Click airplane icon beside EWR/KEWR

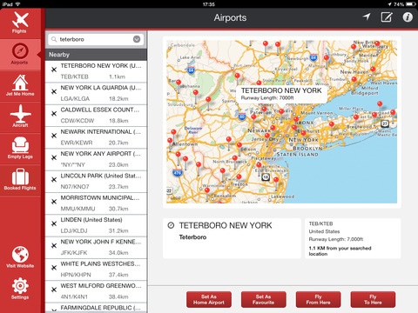pyautogui.click(x=54, y=136)
